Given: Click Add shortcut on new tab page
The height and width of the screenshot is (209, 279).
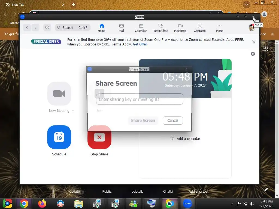Looking at the screenshot, I should point(198,191).
